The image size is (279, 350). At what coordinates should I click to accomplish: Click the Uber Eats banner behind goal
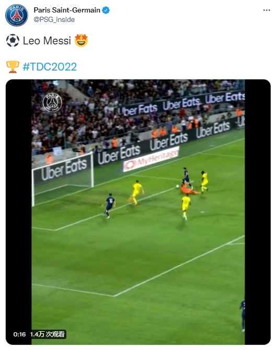pos(64,170)
